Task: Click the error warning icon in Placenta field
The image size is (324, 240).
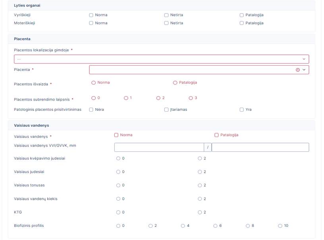Action: [298, 70]
